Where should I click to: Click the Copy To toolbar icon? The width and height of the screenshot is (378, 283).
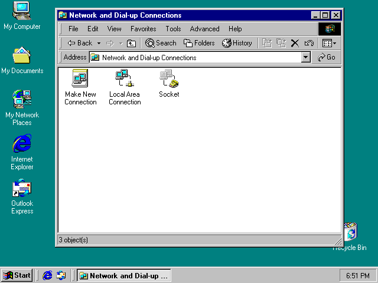tap(281, 43)
